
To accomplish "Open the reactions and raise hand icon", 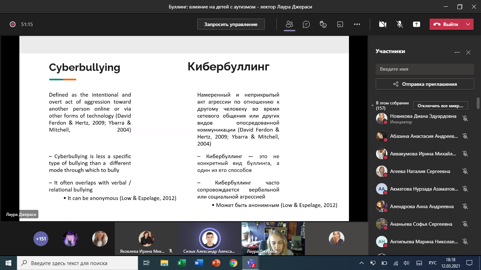I will click(323, 24).
